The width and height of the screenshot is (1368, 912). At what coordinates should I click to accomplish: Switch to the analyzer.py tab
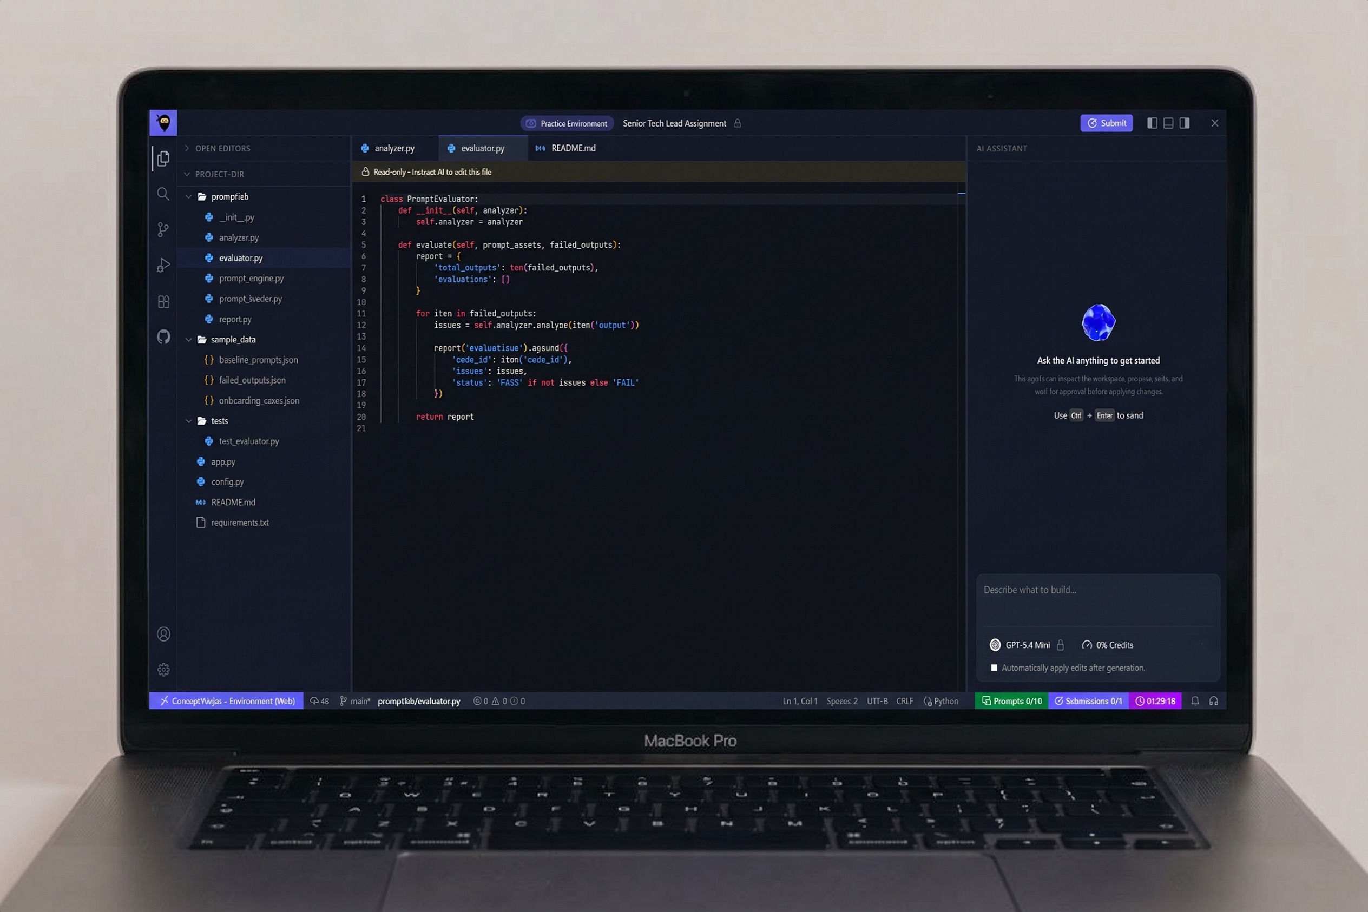(x=394, y=148)
